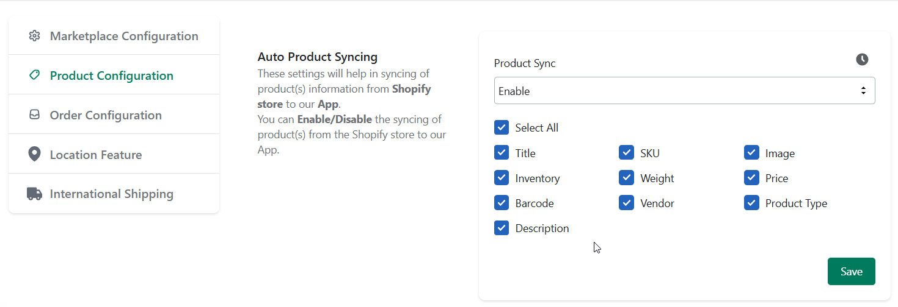Image resolution: width=898 pixels, height=307 pixels.
Task: Go to International Shipping settings
Action: point(114,194)
